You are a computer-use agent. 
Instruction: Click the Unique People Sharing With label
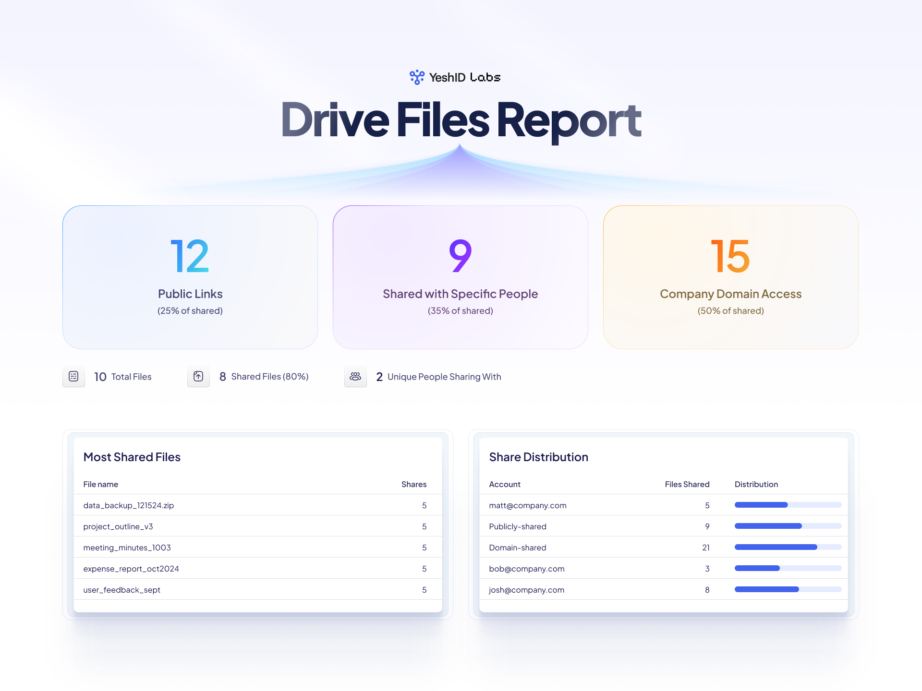coord(444,377)
